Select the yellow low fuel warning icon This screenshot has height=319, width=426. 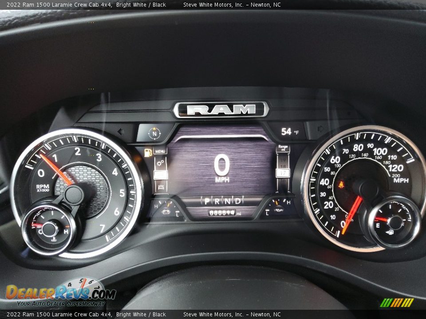(x=148, y=153)
